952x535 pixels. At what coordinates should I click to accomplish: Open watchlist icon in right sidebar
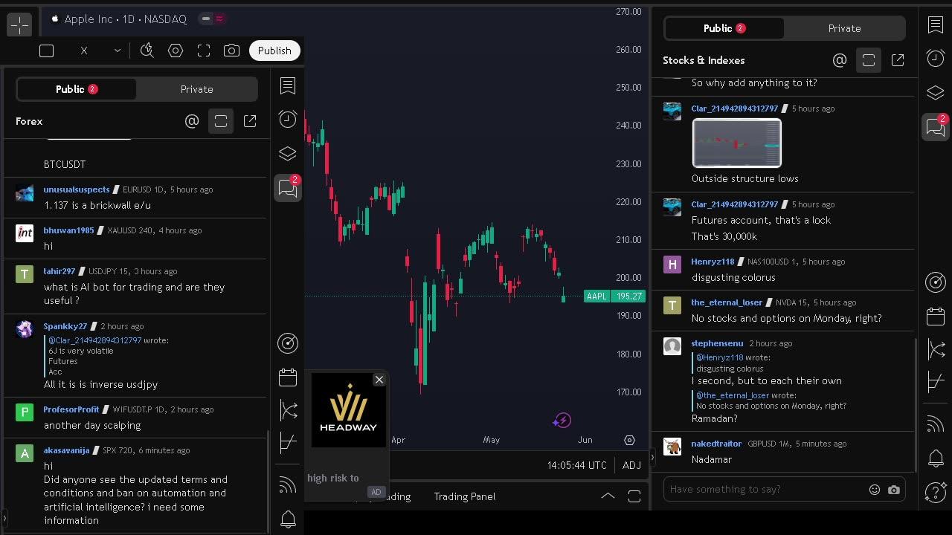[x=936, y=25]
